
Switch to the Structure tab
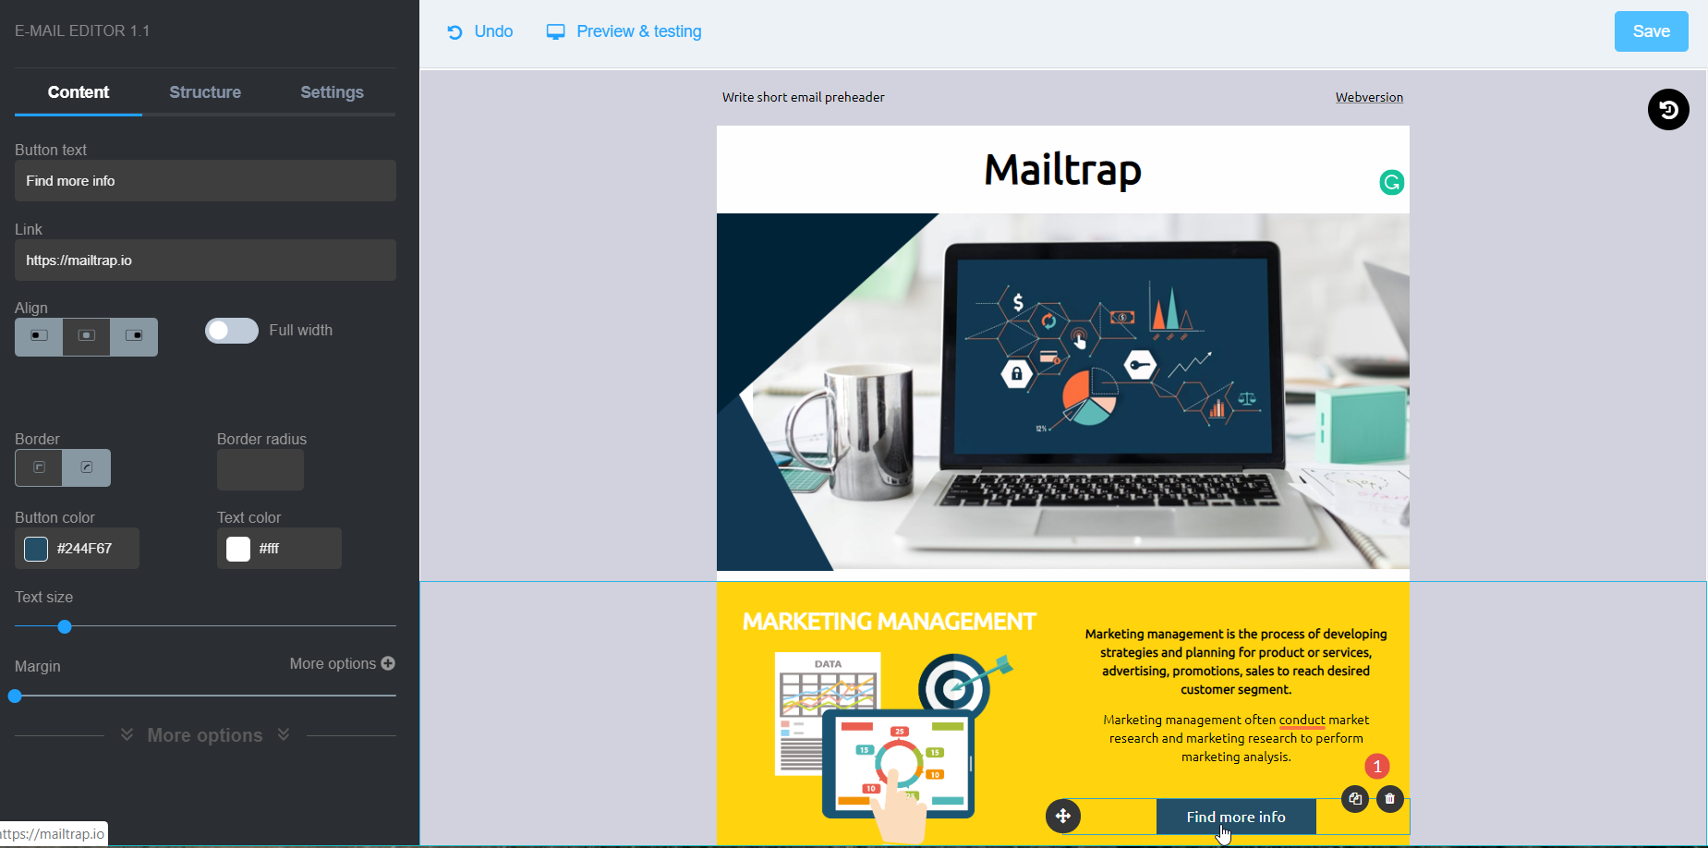coord(205,92)
